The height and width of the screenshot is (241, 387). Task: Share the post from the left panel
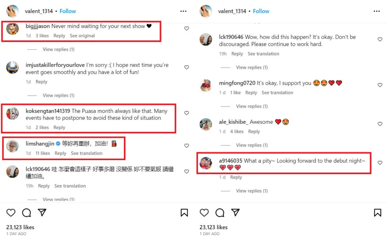[x=42, y=213]
